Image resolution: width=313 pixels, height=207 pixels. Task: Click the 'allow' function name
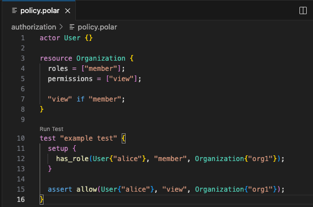tap(87, 189)
